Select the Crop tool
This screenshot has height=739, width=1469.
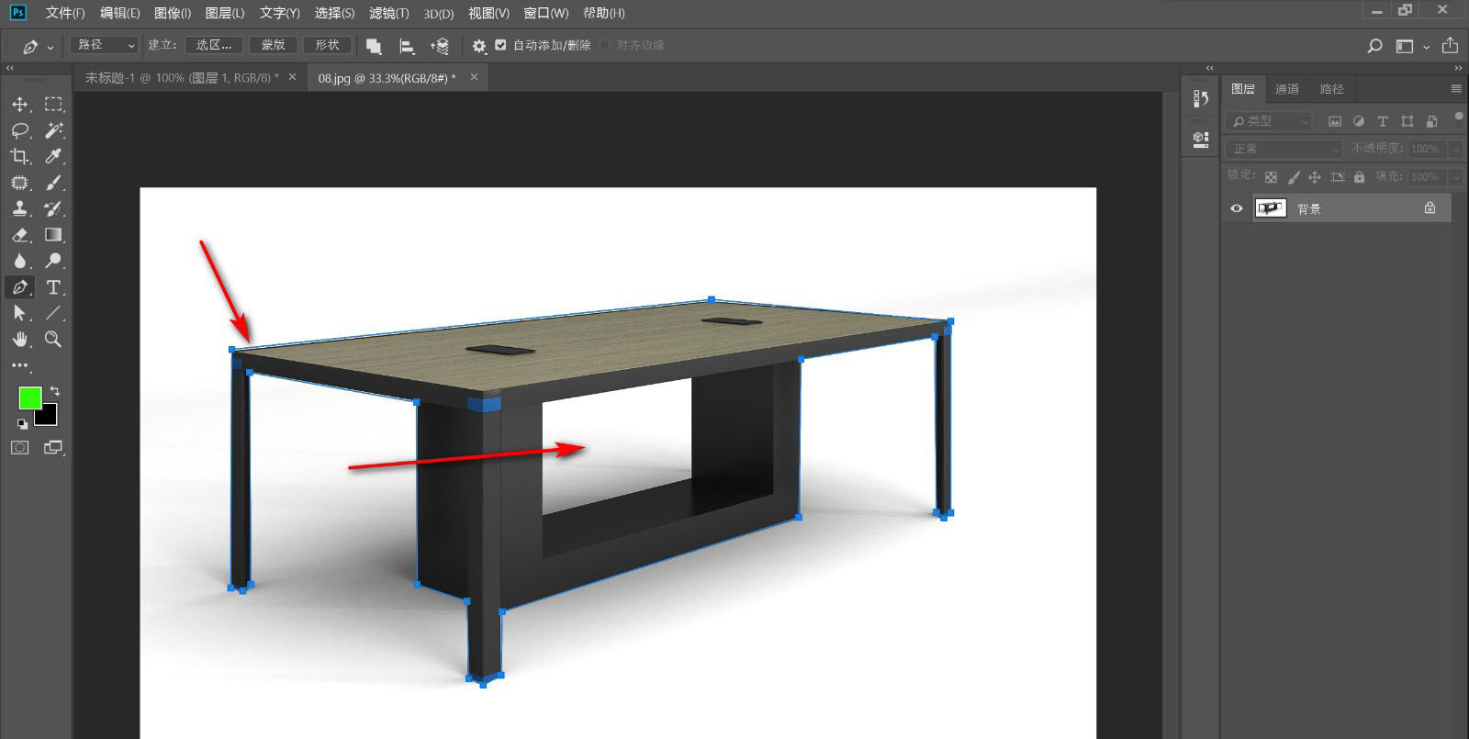click(x=19, y=157)
